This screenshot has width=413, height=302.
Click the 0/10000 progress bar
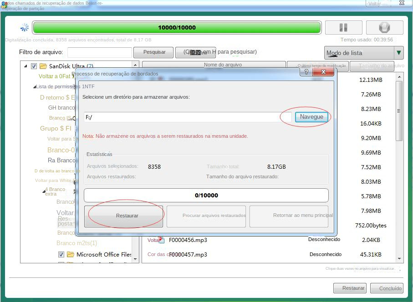(205, 195)
